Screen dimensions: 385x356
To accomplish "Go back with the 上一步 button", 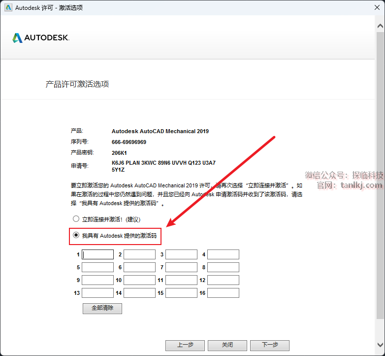I will [185, 346].
